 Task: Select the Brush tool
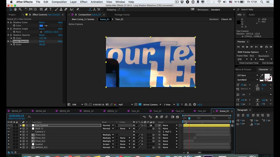pyautogui.click(x=56, y=9)
